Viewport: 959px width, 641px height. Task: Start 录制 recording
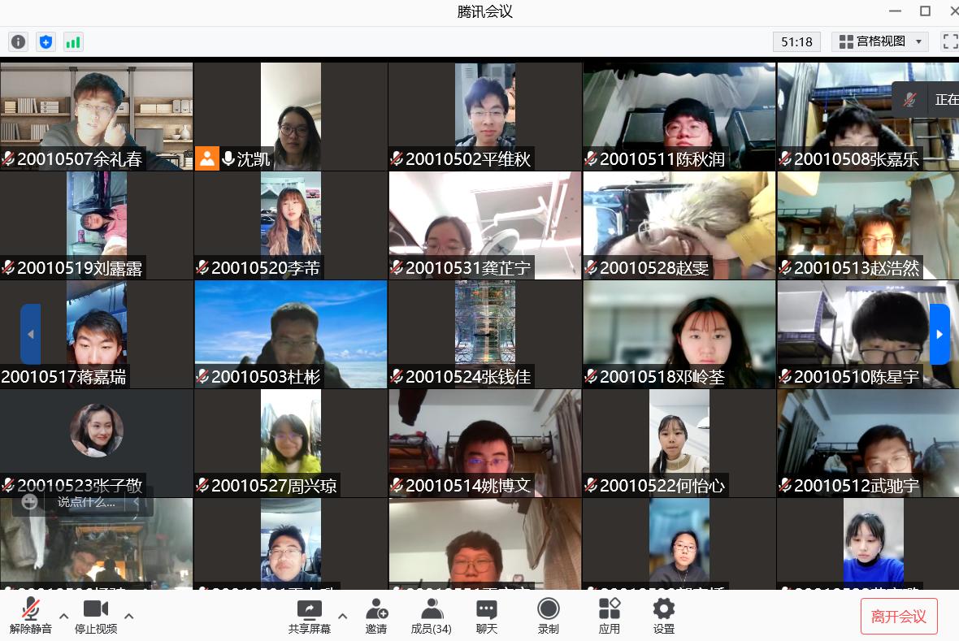(x=549, y=616)
